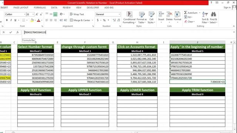Apply percent style format
Image resolution: width=237 pixels, height=133 pixels.
pos(104,20)
